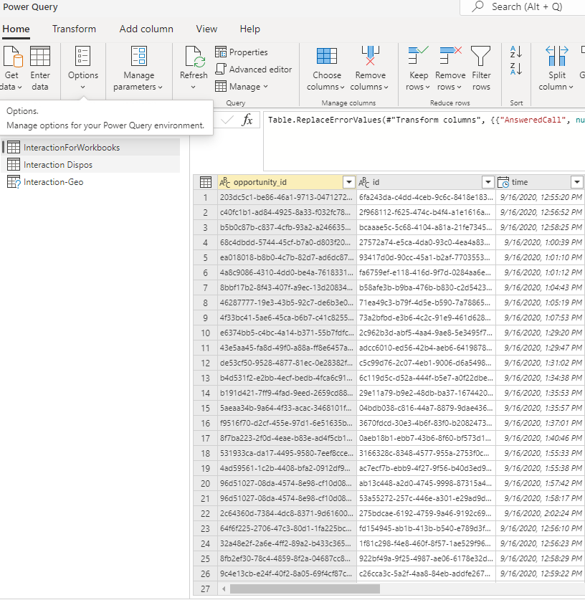Select the InteractionForWorkbooks query
The height and width of the screenshot is (600, 585).
tap(90, 148)
